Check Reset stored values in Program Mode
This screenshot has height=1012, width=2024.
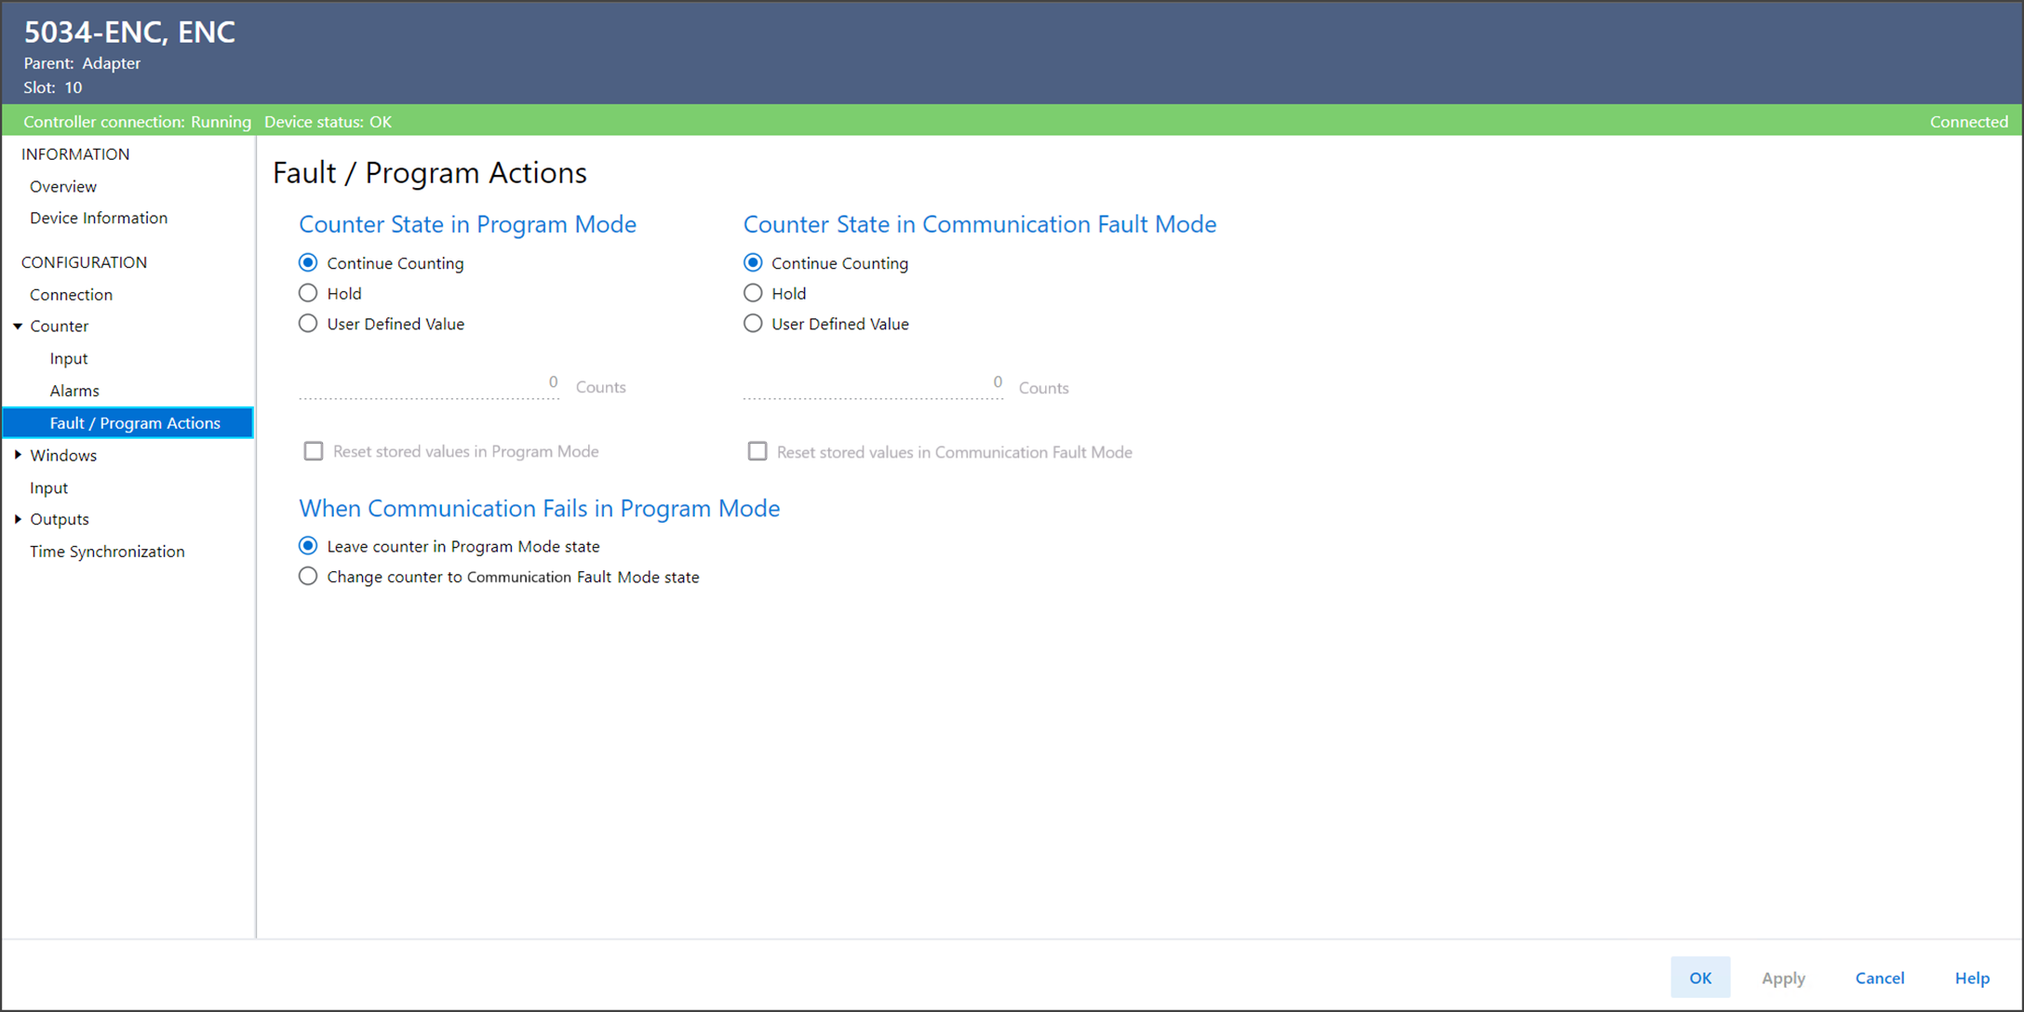314,451
